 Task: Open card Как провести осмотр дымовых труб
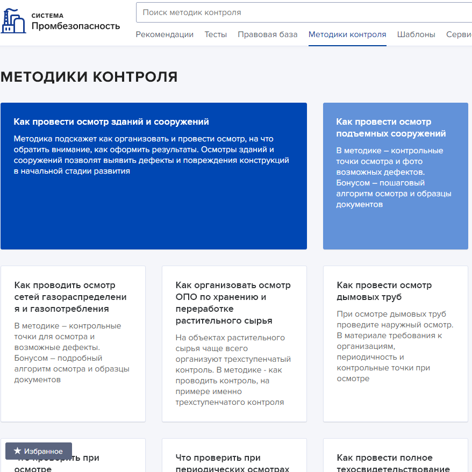pos(396,344)
